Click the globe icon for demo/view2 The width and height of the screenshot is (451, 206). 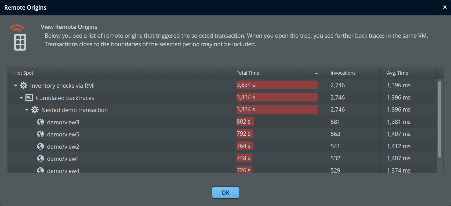pos(41,146)
